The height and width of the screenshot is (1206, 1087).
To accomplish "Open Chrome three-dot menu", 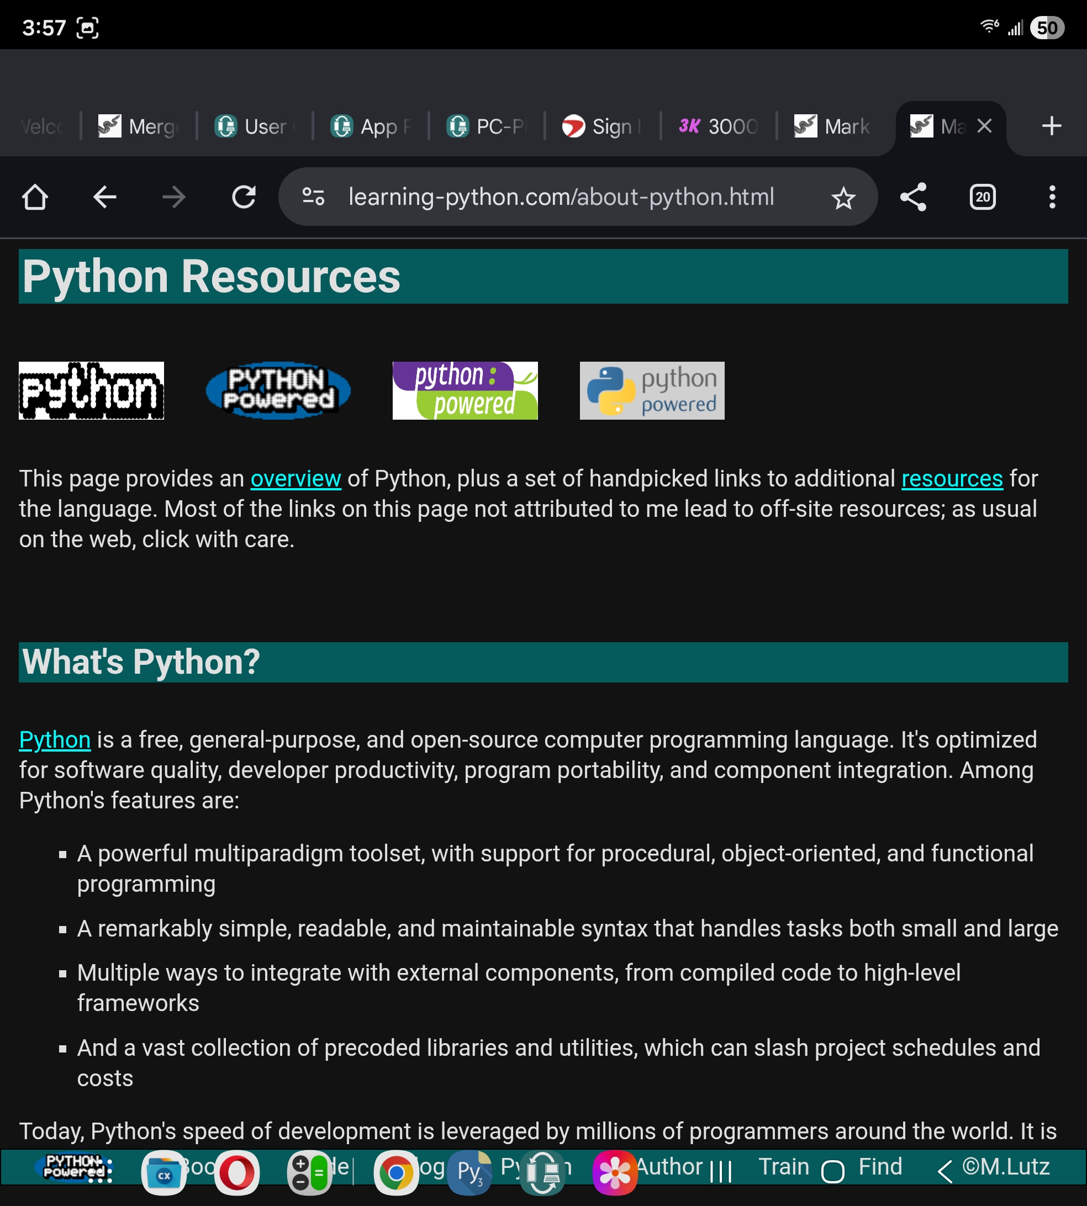I will tap(1052, 197).
